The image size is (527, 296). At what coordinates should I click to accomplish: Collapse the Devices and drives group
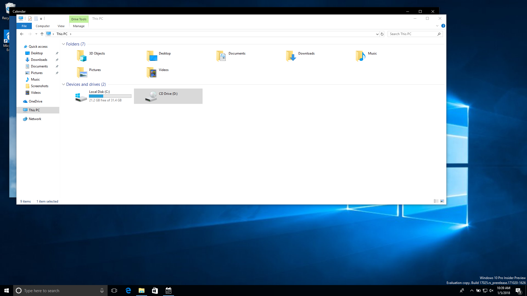[63, 84]
